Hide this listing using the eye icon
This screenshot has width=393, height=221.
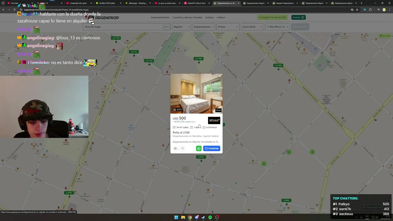[x=175, y=149]
